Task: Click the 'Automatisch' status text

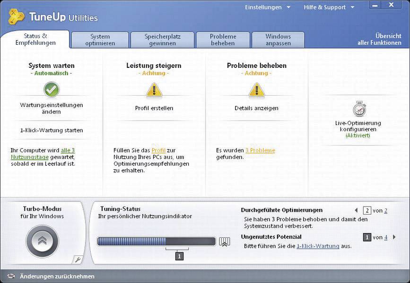Action: click(x=51, y=73)
